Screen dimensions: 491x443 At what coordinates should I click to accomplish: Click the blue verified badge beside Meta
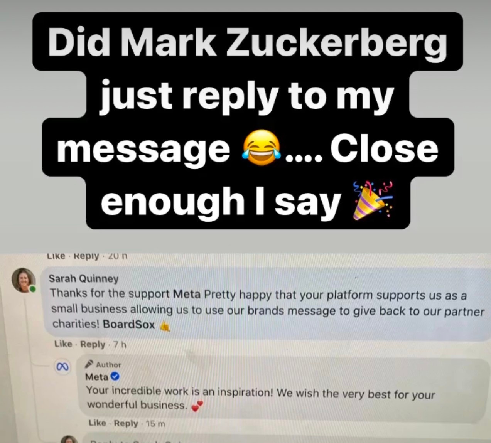coord(115,376)
